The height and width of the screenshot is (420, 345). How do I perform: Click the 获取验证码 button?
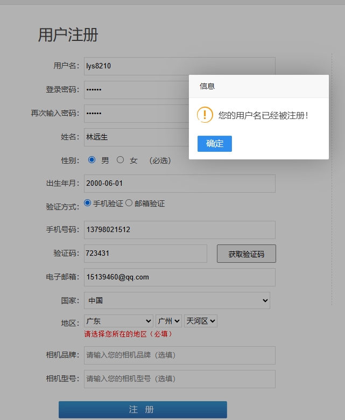pos(246,254)
